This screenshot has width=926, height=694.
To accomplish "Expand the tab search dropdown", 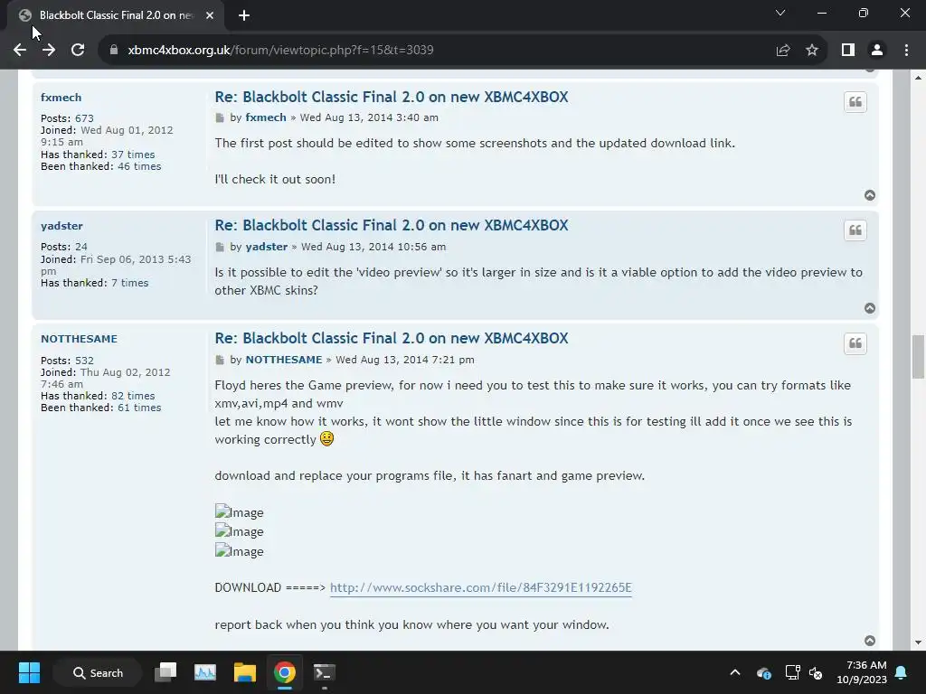I will [780, 13].
